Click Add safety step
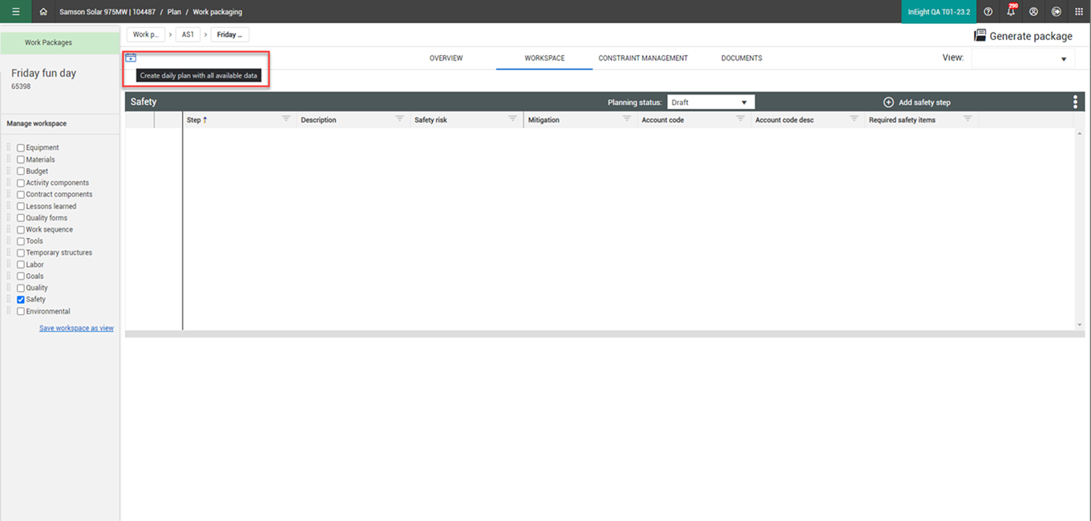Viewport: 1091px width, 521px height. click(x=917, y=103)
